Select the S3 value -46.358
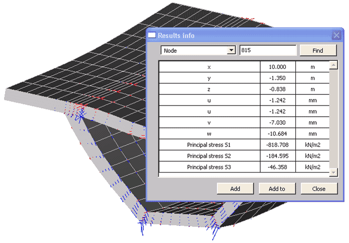Screen dimensions: 349x243 point(278,167)
